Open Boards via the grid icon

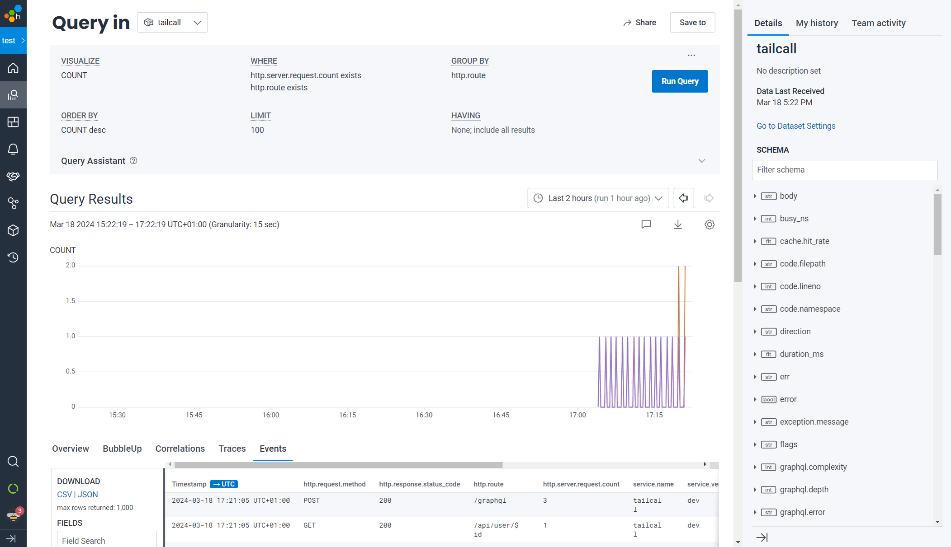tap(13, 122)
